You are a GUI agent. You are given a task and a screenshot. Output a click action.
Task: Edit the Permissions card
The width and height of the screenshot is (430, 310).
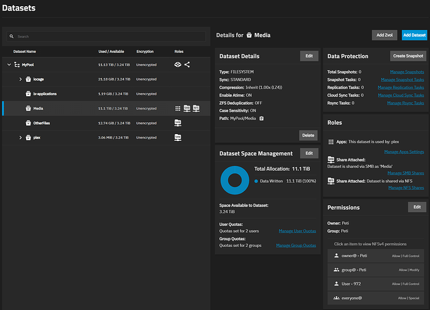(417, 207)
